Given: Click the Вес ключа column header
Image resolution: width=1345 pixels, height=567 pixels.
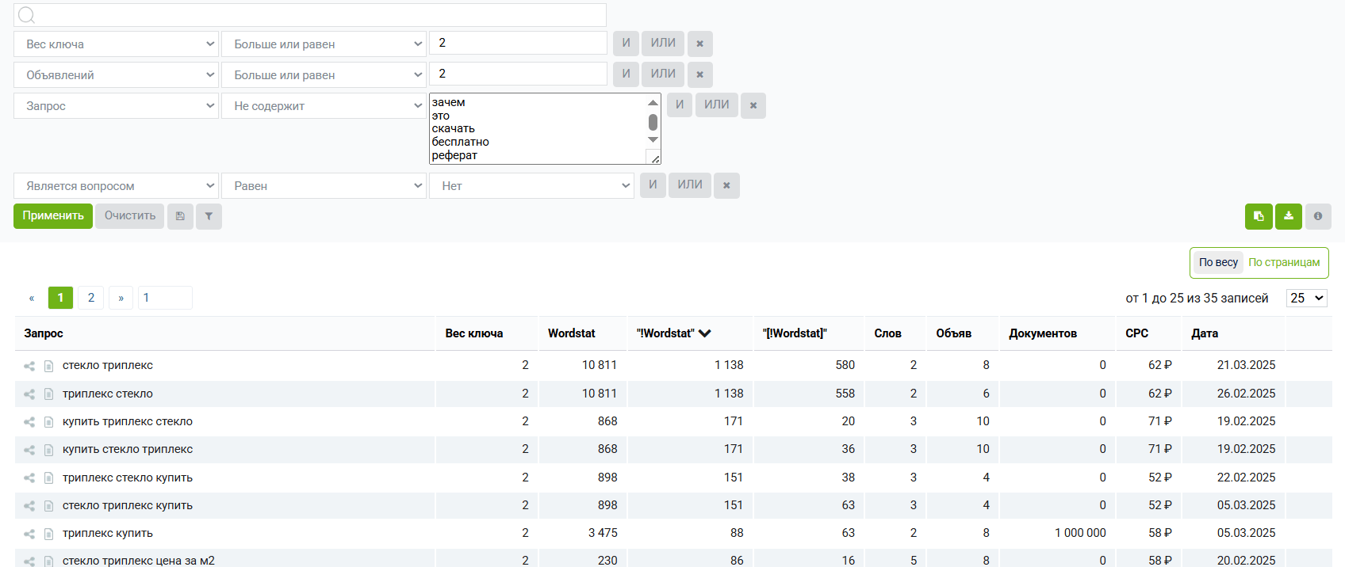Looking at the screenshot, I should click(x=473, y=333).
